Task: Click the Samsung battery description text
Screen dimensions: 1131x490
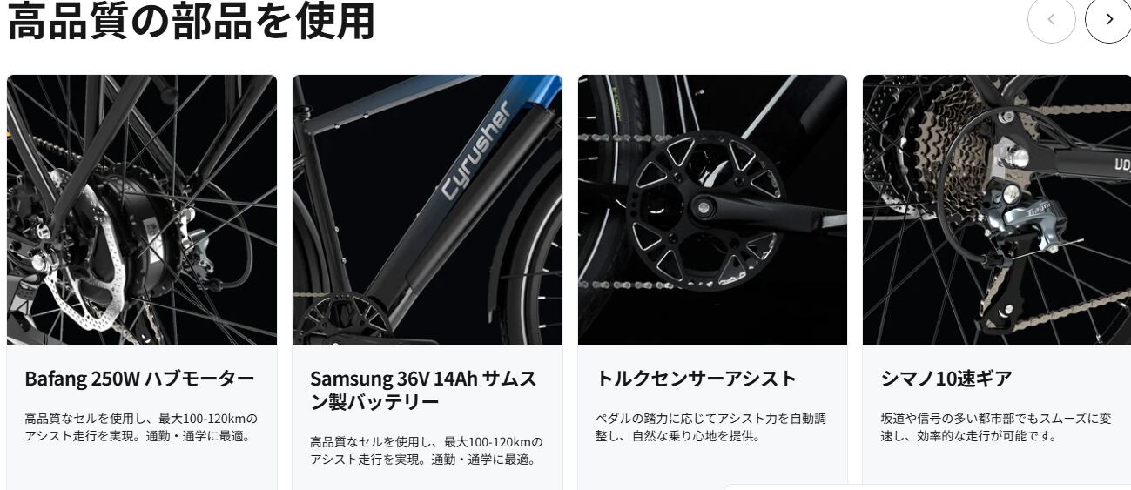Action: [426, 450]
